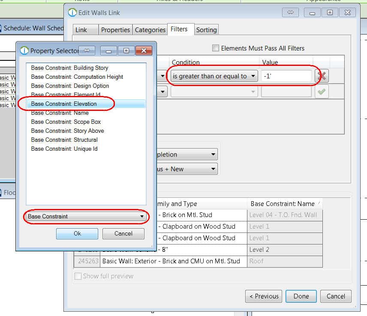Expand the Base Constraint category dropdown
Image resolution: width=367 pixels, height=316 pixels.
tap(86, 216)
